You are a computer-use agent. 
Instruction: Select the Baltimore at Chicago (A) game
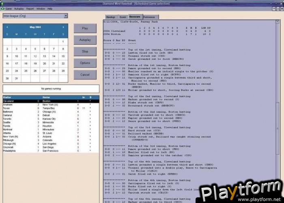pos(51,112)
